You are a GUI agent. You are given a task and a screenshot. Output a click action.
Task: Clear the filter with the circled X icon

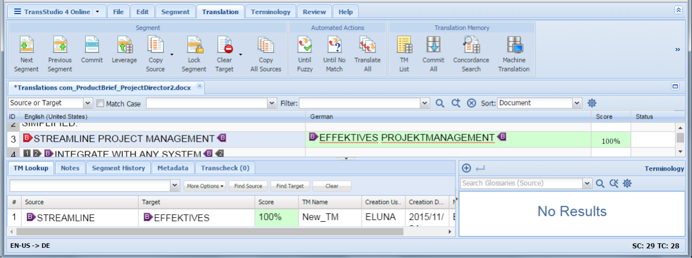(x=471, y=103)
